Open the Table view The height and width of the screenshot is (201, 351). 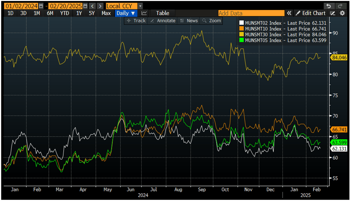point(163,13)
